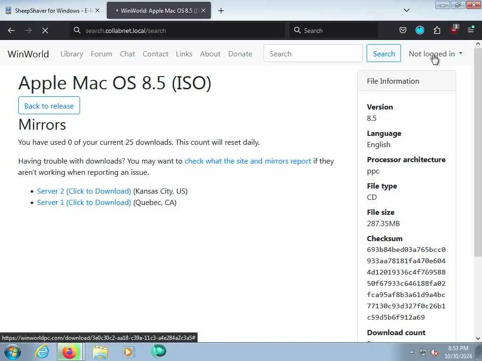The image size is (482, 361).
Task: Switch to the SheepShaver for Windows tab
Action: click(x=53, y=10)
